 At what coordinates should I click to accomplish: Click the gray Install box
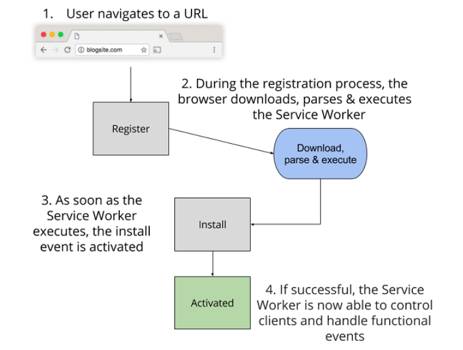(212, 225)
